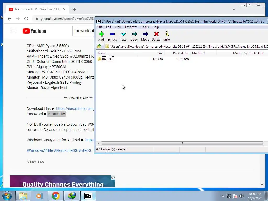Open the nexusliteos download link
The width and height of the screenshot is (268, 201).
tap(75, 109)
